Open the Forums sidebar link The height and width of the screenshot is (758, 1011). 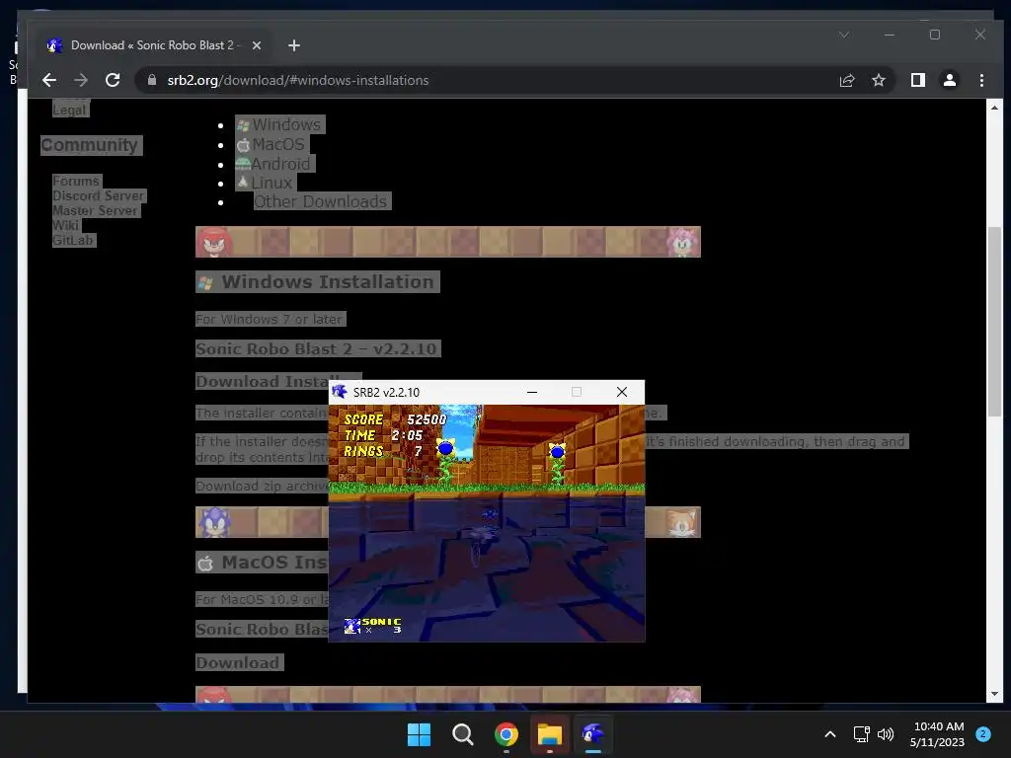coord(76,182)
